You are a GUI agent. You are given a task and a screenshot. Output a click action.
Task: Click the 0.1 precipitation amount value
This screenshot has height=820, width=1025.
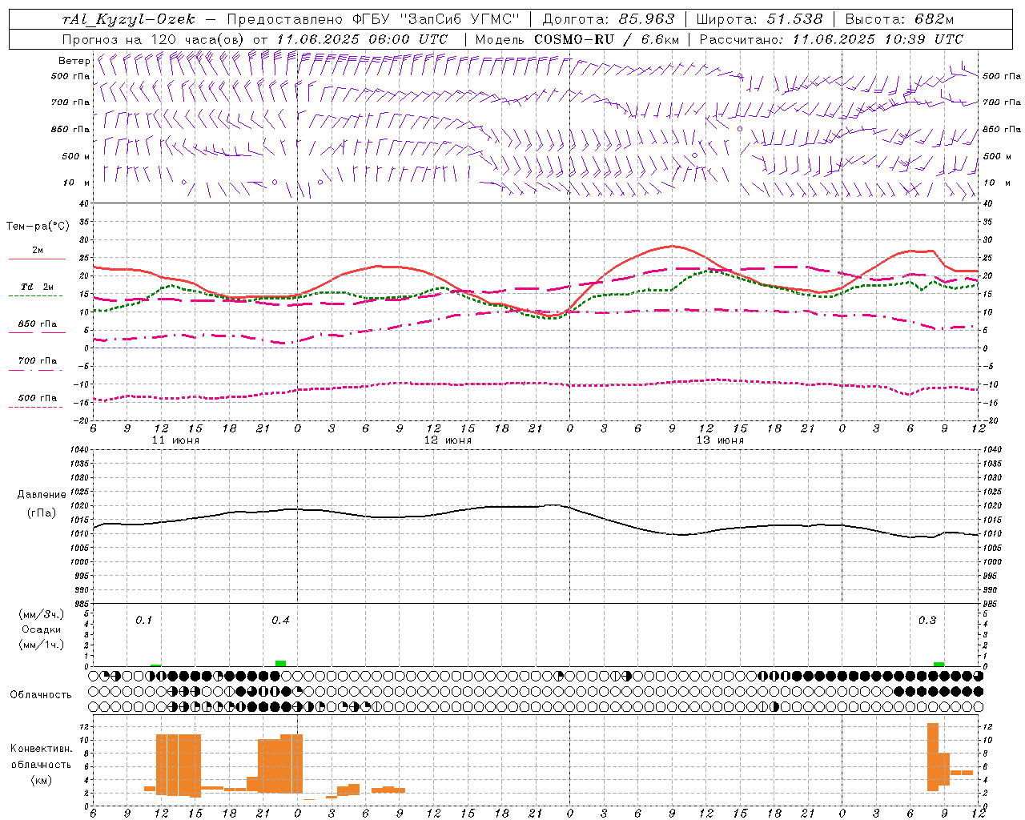point(143,621)
